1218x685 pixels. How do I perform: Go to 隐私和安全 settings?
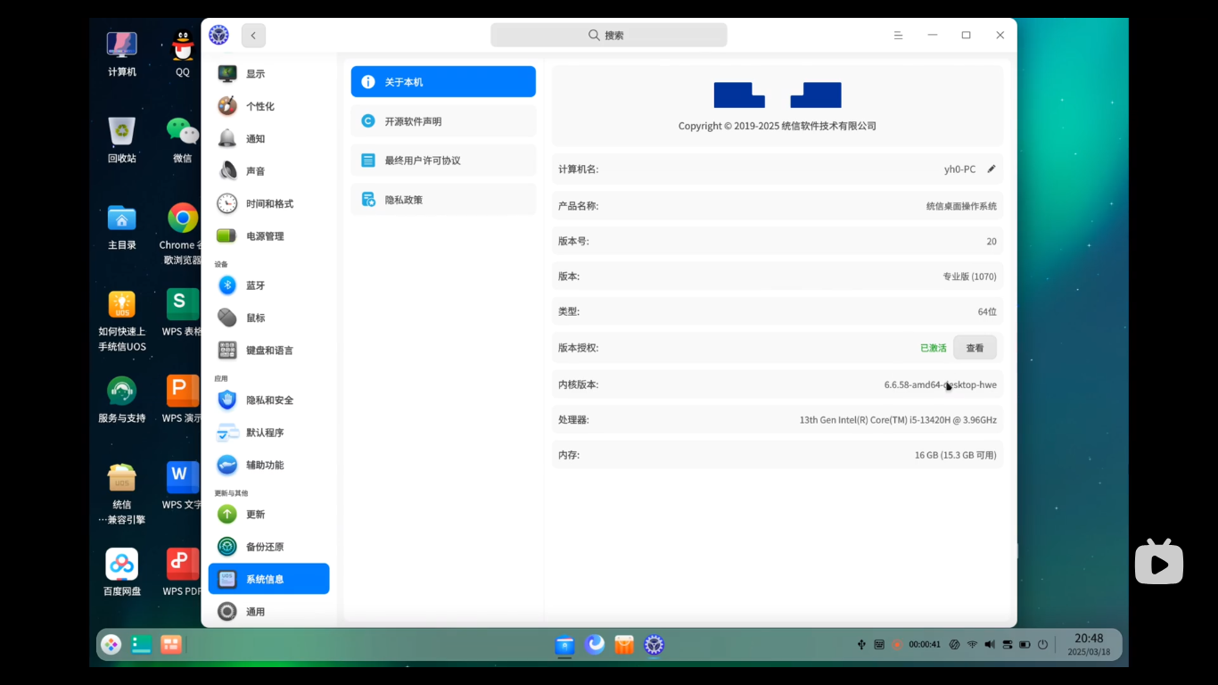pos(268,400)
